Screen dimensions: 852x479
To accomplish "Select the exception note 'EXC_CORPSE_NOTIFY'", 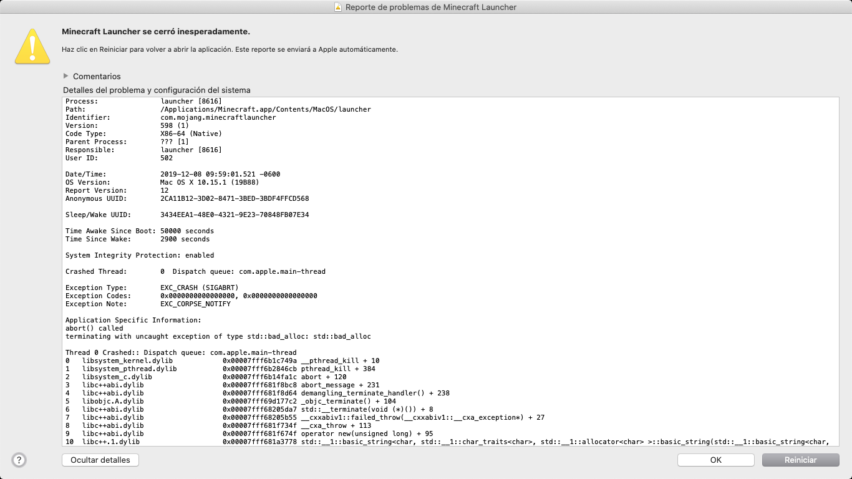I will 195,304.
